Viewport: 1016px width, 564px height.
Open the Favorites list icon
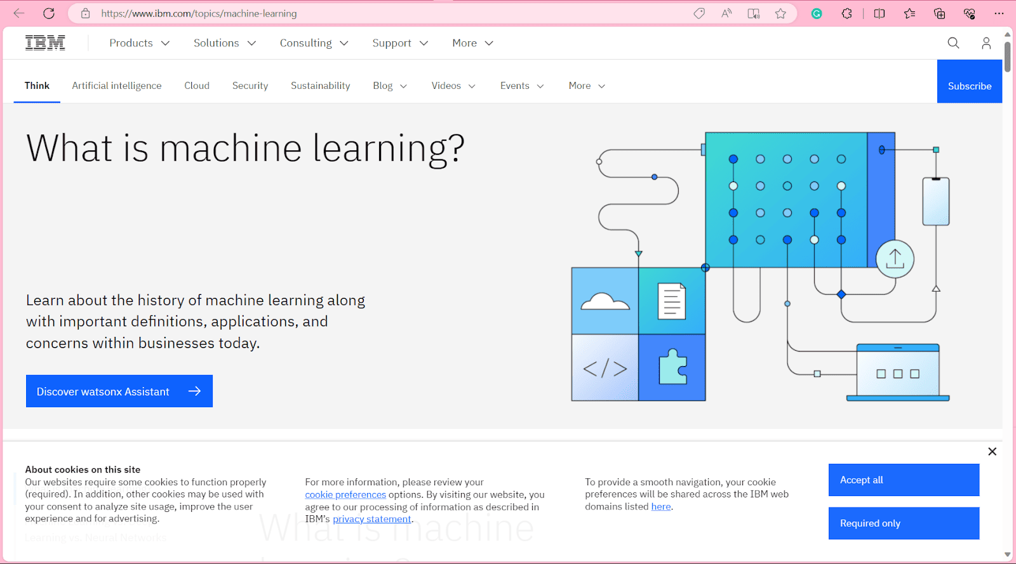909,13
